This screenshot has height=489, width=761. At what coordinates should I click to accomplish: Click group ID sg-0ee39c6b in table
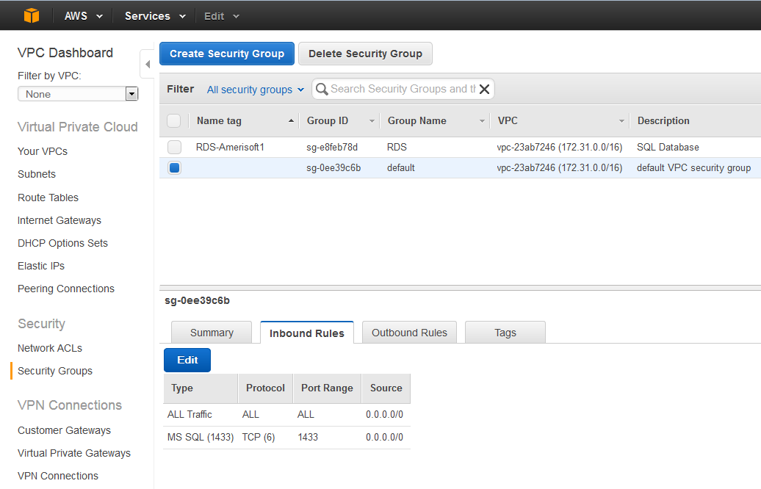[333, 168]
